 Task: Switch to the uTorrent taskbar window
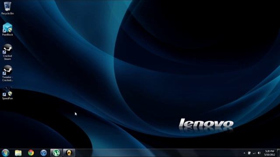[x=56, y=153]
